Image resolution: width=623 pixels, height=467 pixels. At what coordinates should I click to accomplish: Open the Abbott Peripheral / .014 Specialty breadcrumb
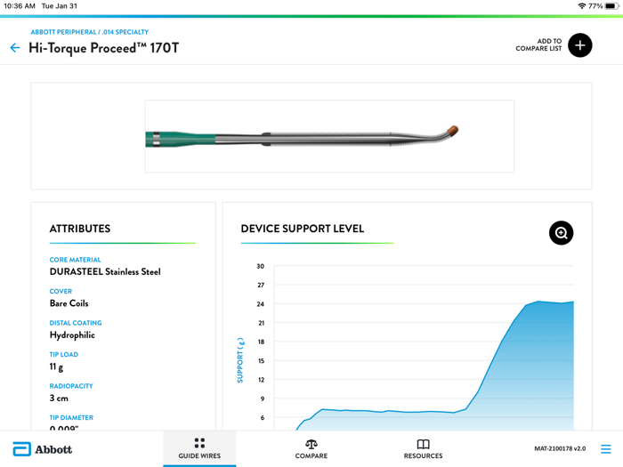click(x=90, y=32)
